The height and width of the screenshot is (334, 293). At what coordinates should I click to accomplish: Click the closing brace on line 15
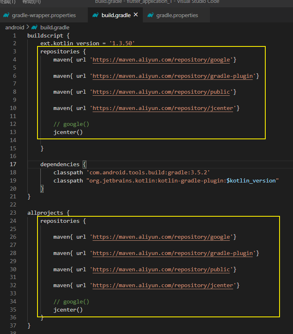point(42,149)
